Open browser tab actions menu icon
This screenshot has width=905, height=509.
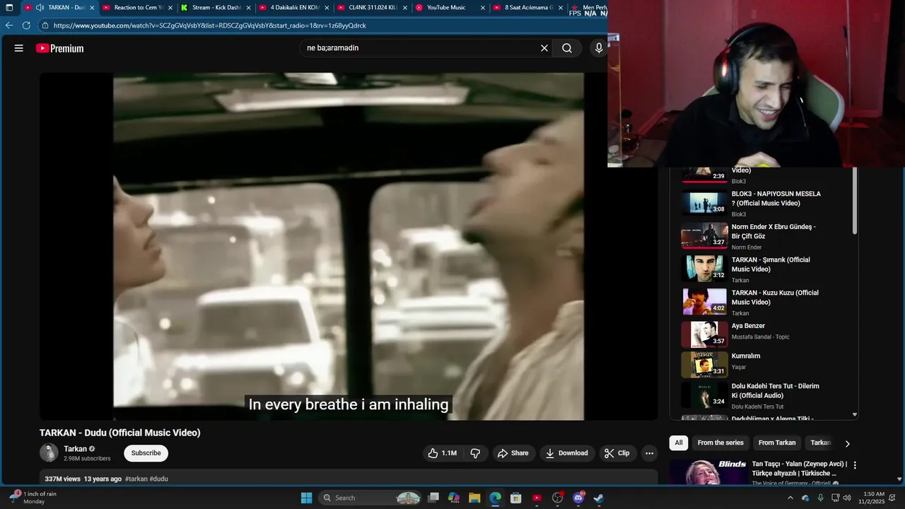[9, 8]
